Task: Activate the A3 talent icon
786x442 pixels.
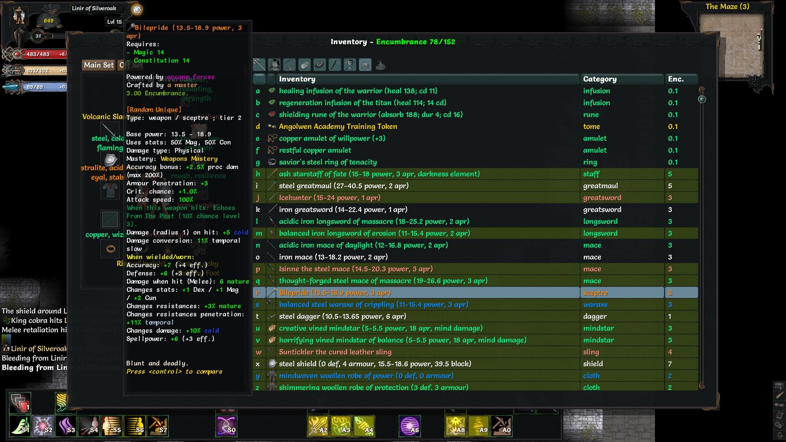Action: (341, 426)
